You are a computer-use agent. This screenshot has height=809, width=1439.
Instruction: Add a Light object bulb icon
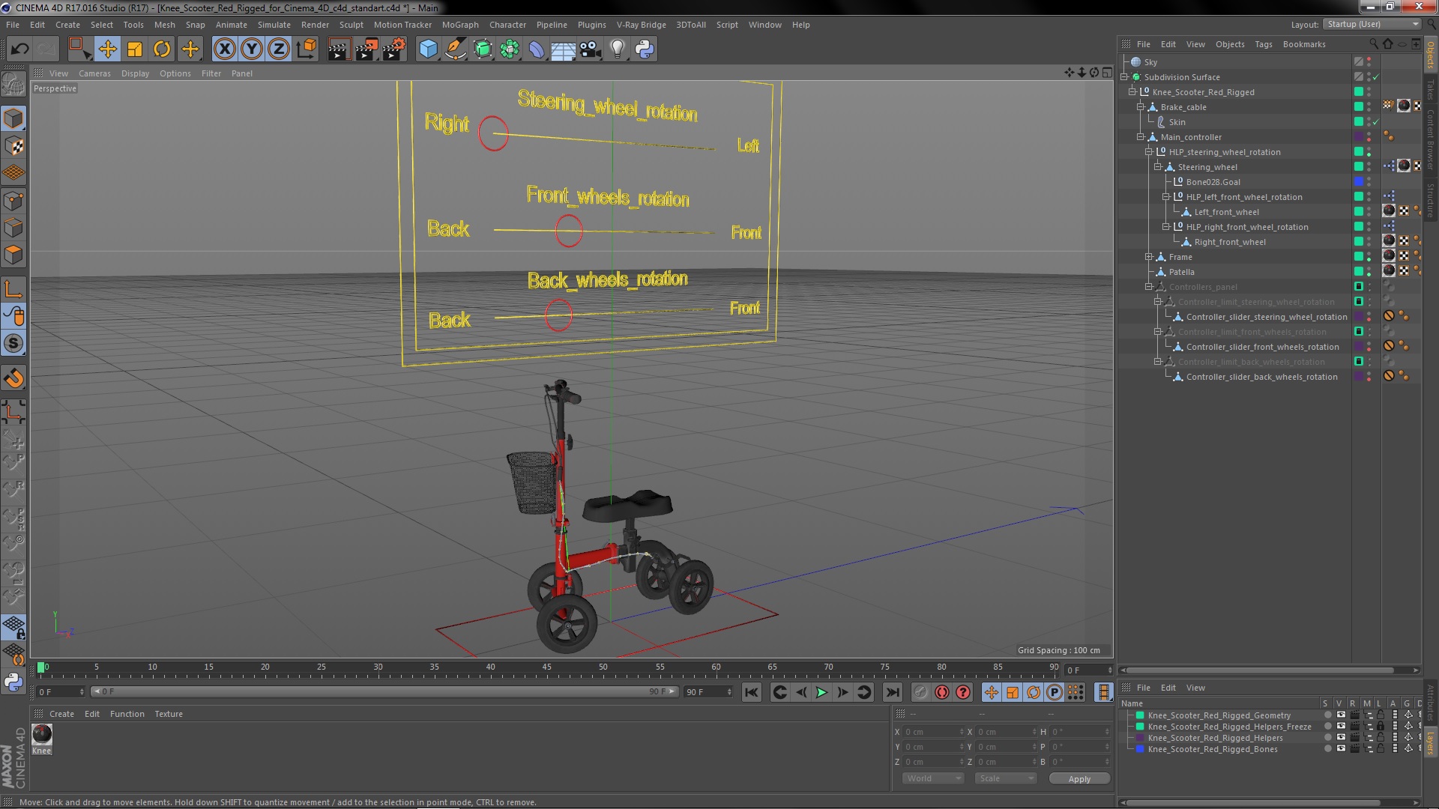[x=618, y=49]
